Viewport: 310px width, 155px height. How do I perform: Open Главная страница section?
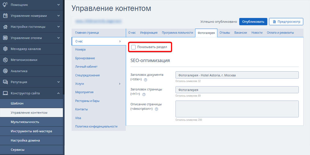coord(99,33)
